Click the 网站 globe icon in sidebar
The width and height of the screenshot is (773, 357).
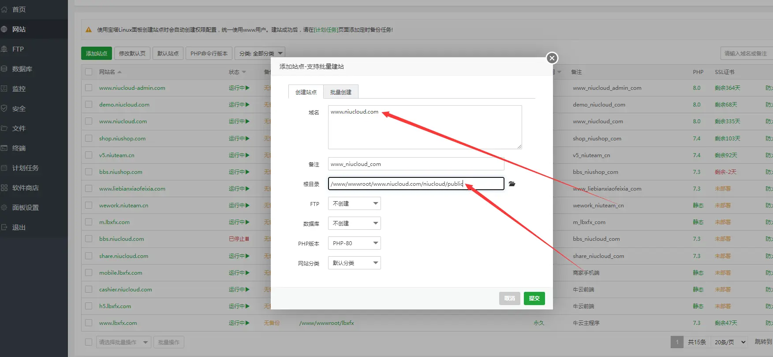pyautogui.click(x=4, y=29)
